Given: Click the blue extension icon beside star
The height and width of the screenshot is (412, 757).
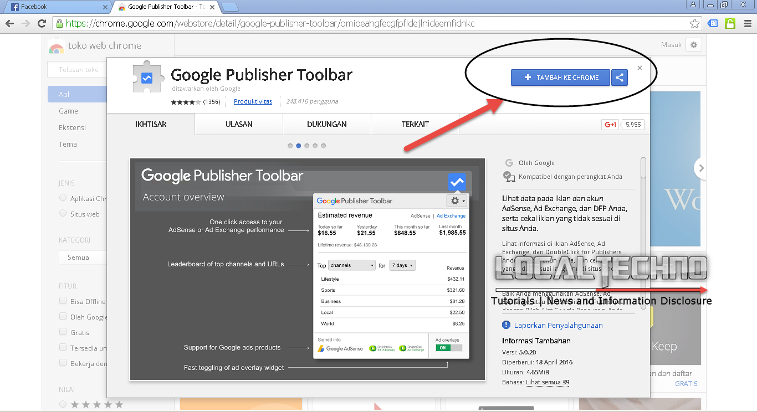Looking at the screenshot, I should (713, 24).
